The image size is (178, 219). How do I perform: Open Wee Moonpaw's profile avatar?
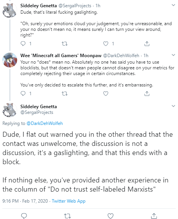(x=10, y=60)
